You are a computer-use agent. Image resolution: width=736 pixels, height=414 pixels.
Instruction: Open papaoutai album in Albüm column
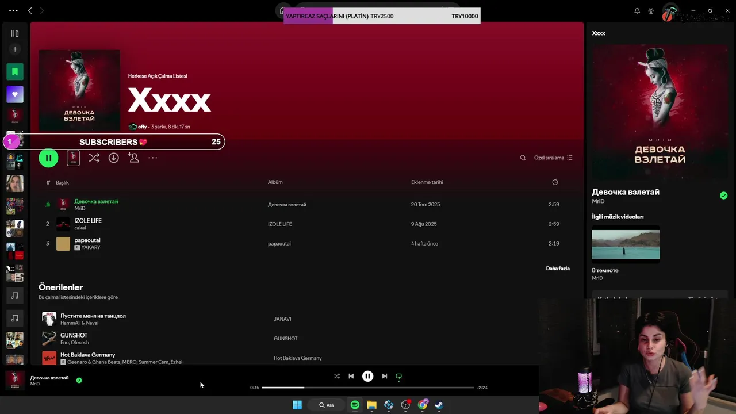click(279, 244)
